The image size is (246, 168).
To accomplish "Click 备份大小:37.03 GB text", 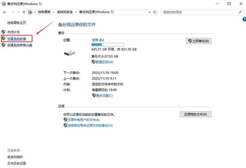I will pos(105,56).
